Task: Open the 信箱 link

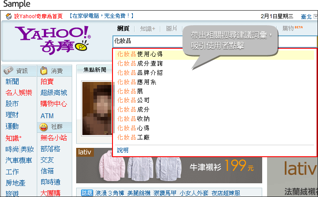Action: pyautogui.click(x=47, y=171)
